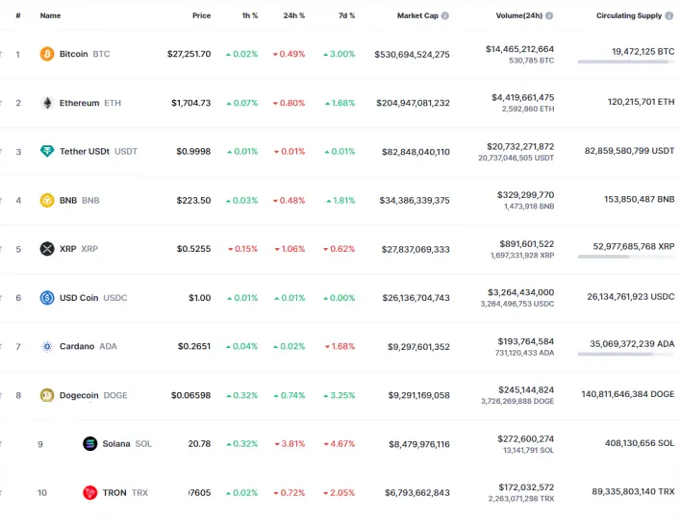680x523 pixels.
Task: Click the XRP logo icon
Action: tap(47, 249)
